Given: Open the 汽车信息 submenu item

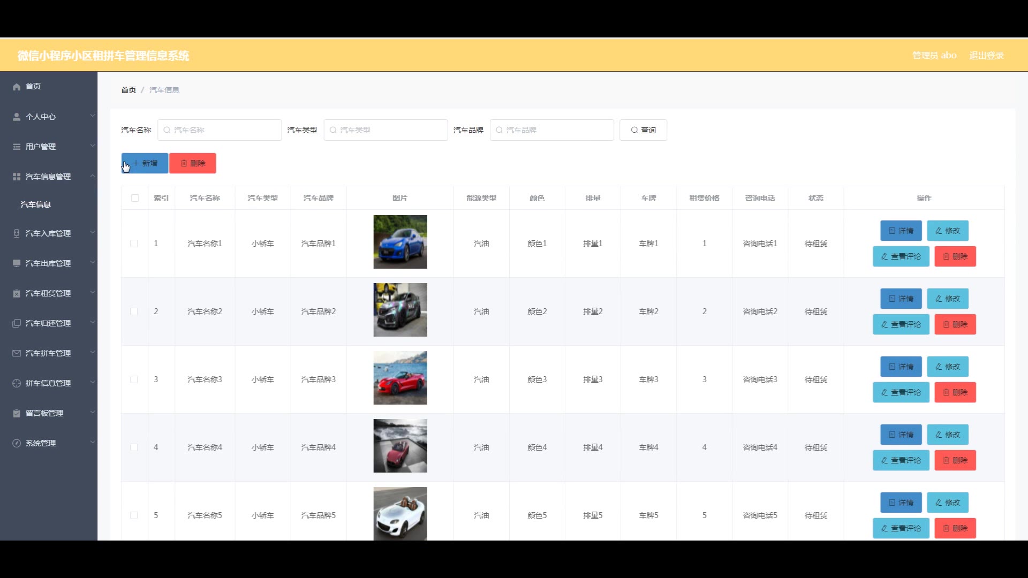Looking at the screenshot, I should pos(36,204).
